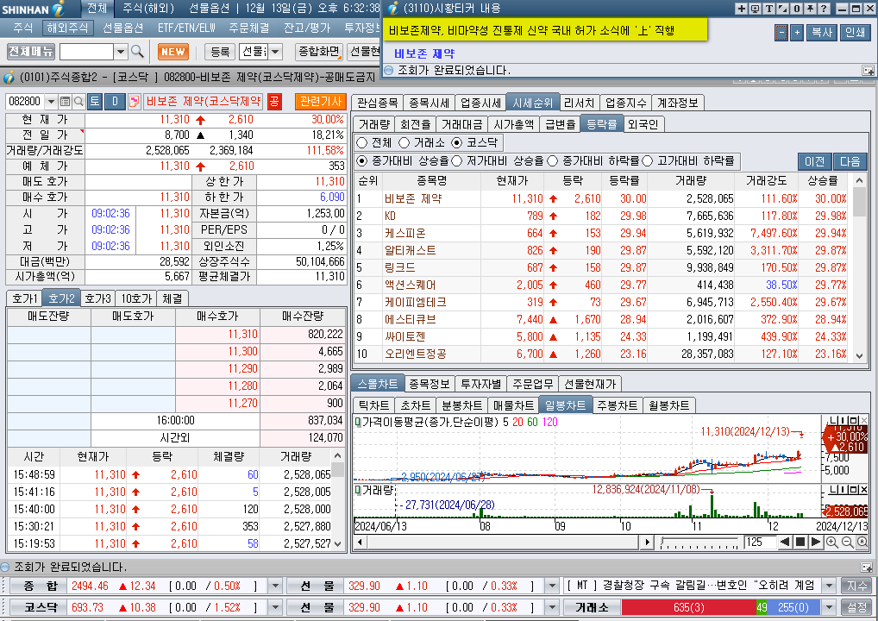Adjust the chart bar count slider
Viewport: 878px width, 621px height.
pyautogui.click(x=699, y=543)
